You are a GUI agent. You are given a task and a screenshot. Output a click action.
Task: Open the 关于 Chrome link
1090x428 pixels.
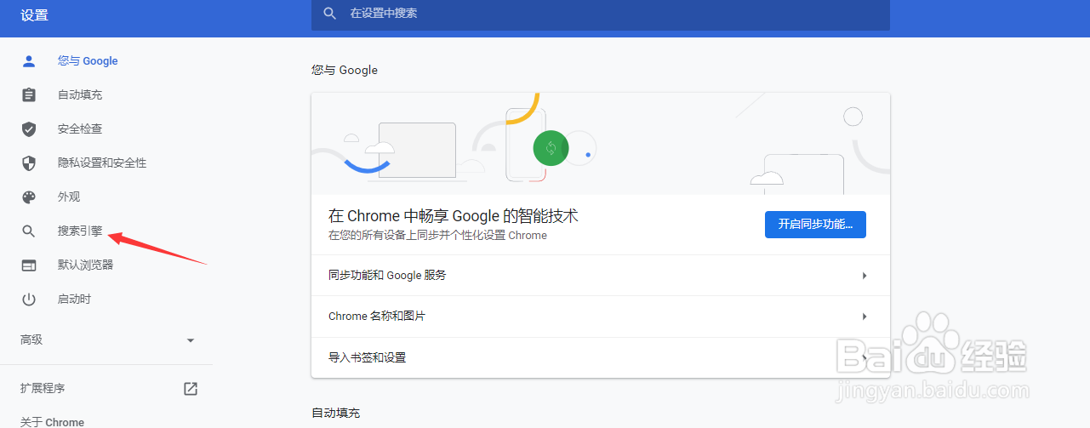pos(53,422)
